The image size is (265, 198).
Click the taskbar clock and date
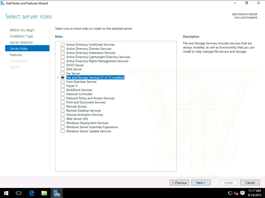tap(254, 193)
